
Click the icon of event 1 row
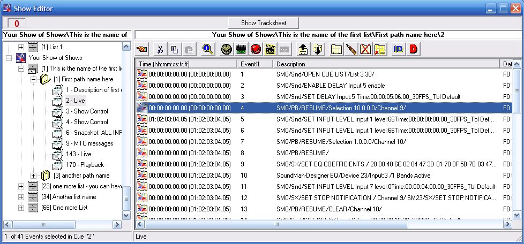(142, 74)
